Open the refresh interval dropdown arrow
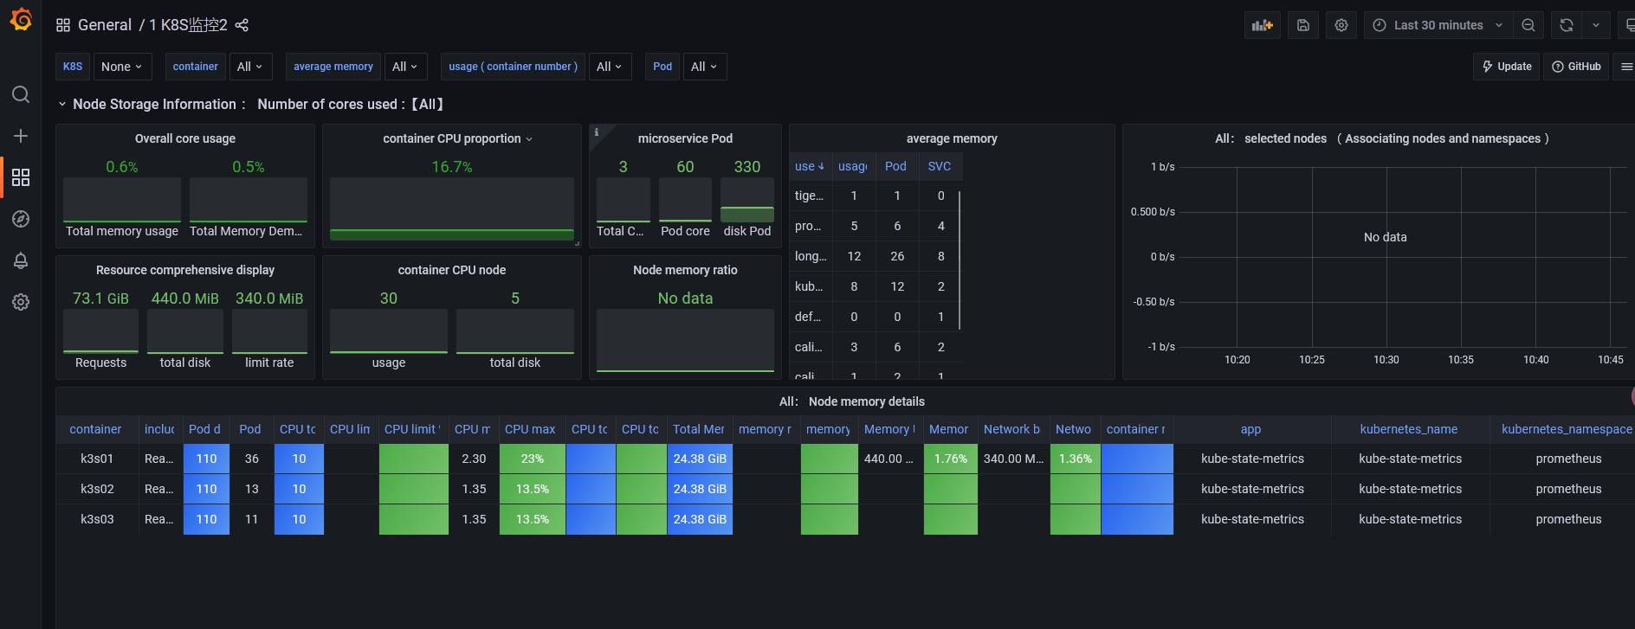Image resolution: width=1635 pixels, height=629 pixels. (x=1595, y=25)
